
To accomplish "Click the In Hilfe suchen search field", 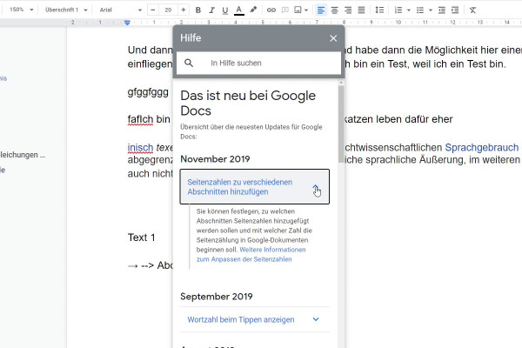I will tap(258, 63).
